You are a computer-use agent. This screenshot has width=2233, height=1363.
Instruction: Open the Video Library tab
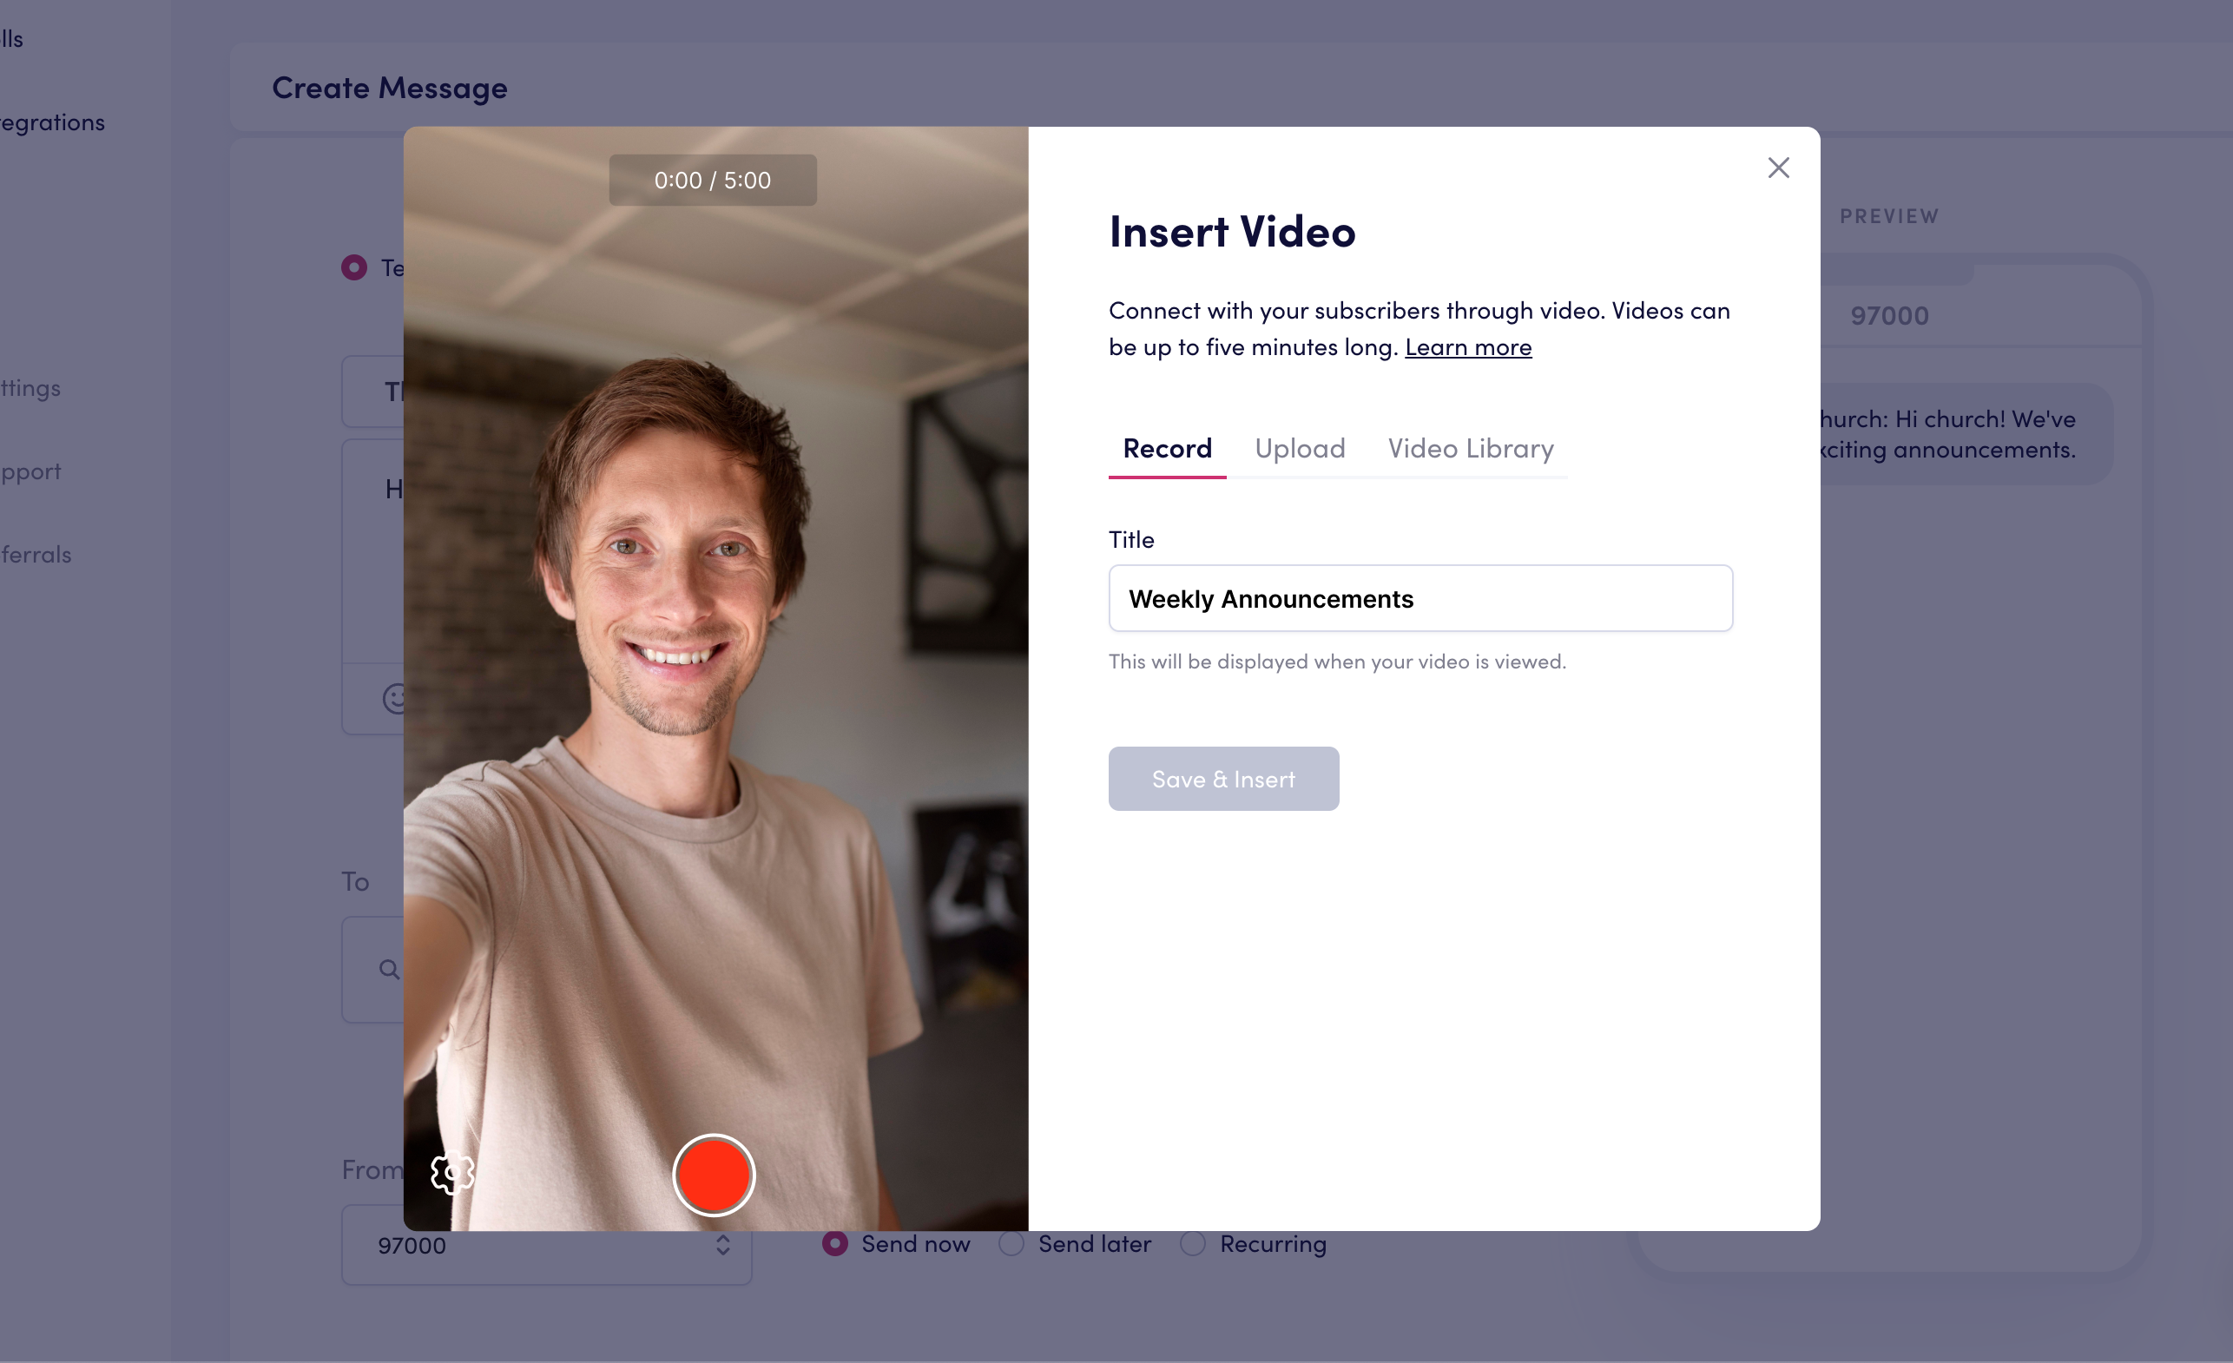[1470, 449]
